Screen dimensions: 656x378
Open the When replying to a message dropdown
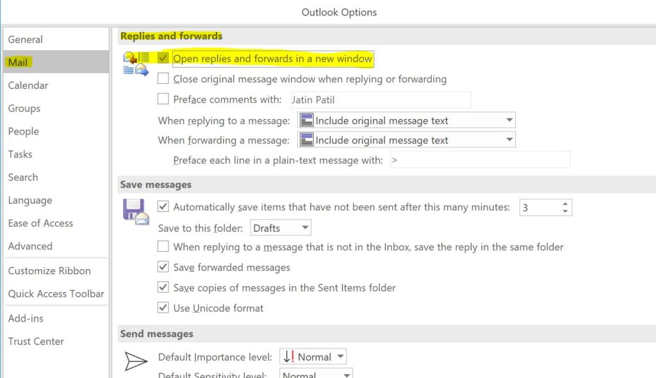pyautogui.click(x=509, y=120)
